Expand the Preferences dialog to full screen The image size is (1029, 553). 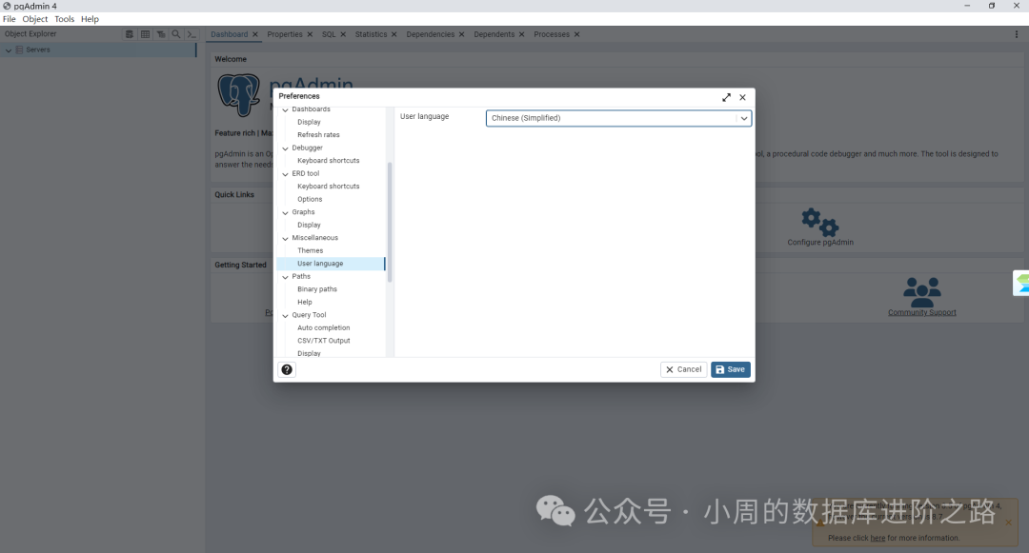[726, 97]
